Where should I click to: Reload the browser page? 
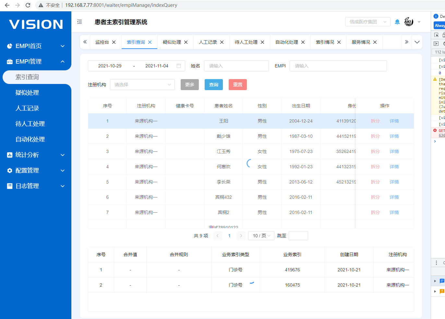[x=28, y=5]
